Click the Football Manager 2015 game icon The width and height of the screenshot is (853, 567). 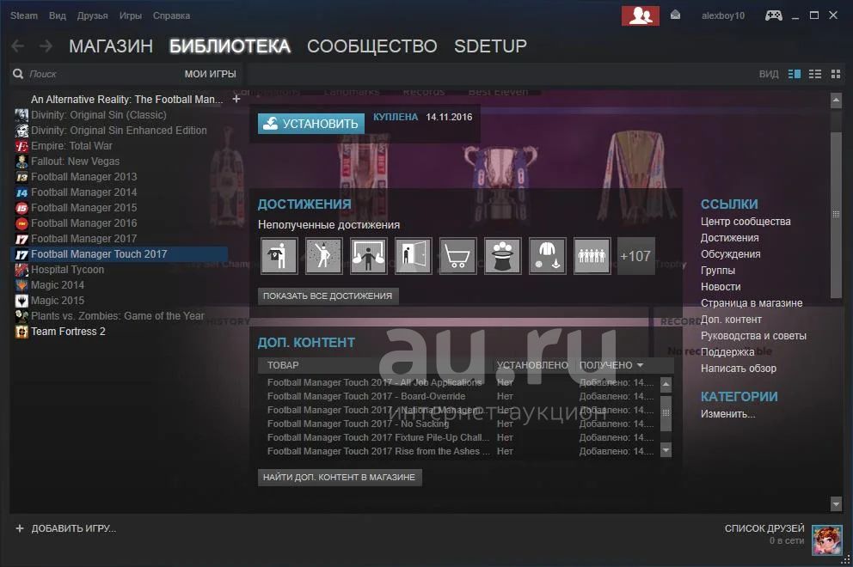[21, 208]
